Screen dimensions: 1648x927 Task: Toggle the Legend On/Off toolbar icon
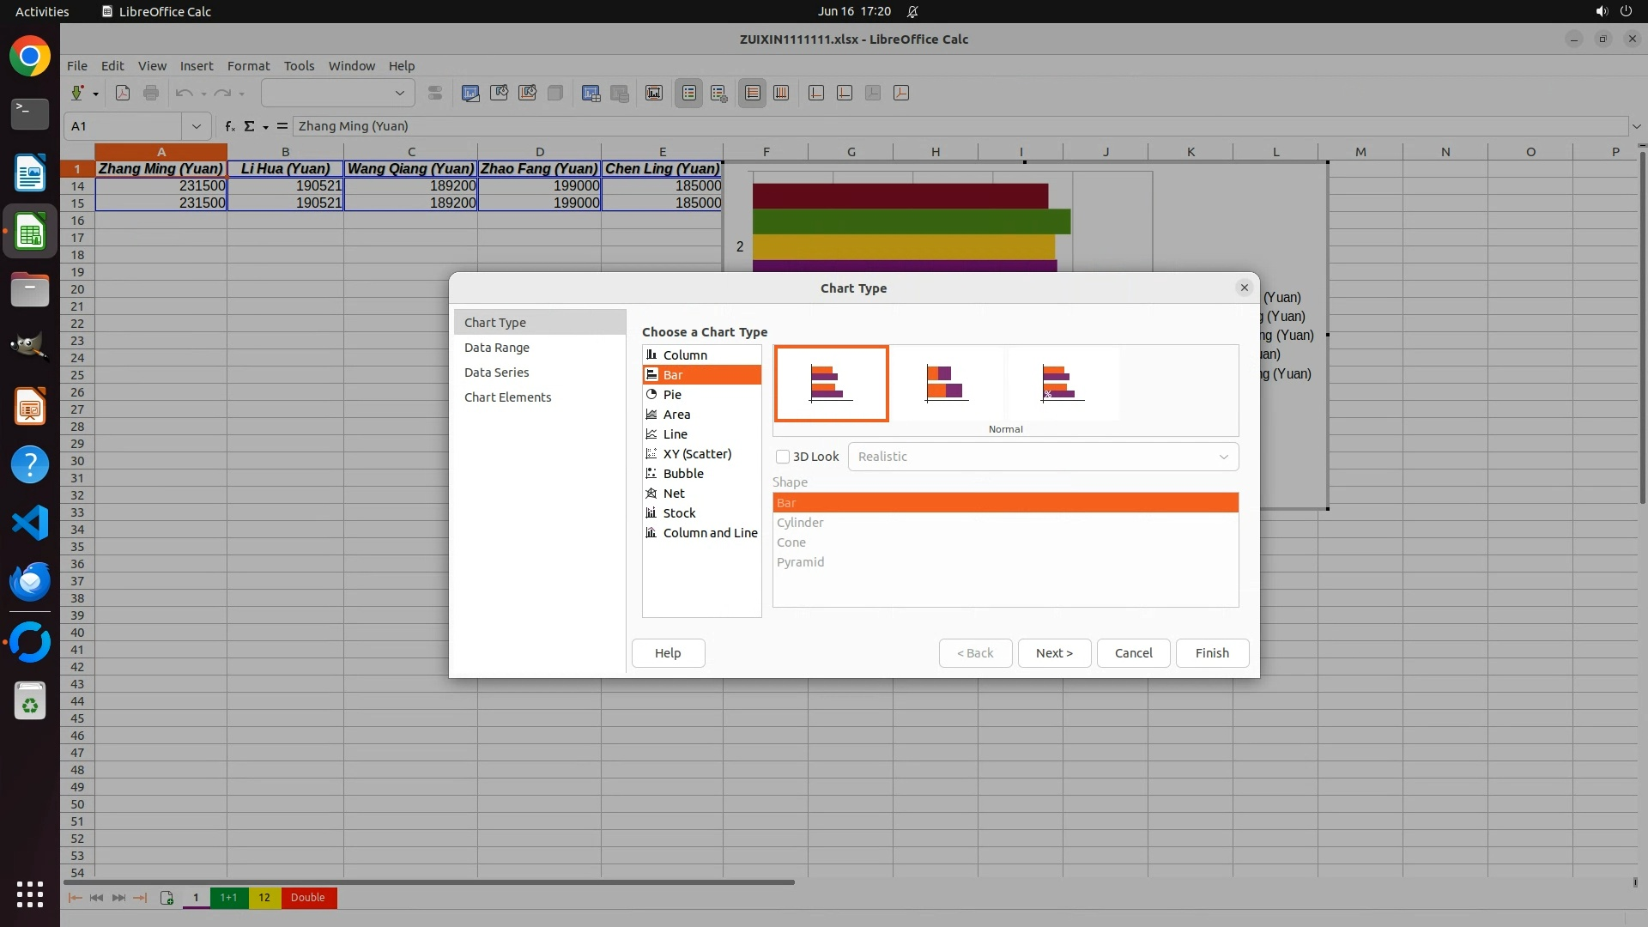(689, 93)
